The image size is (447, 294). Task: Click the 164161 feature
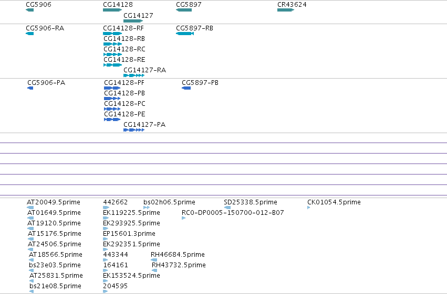tap(106, 270)
